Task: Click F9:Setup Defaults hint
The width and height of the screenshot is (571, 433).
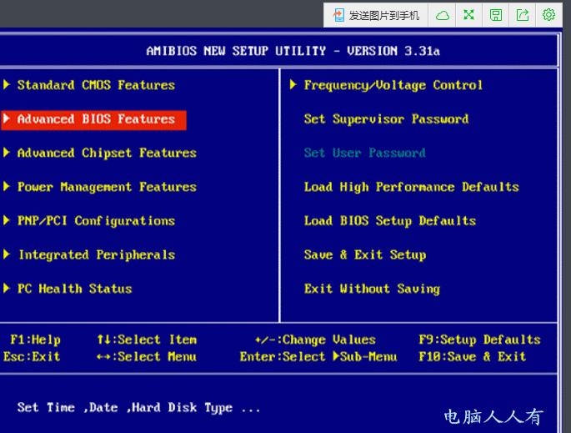Action: point(479,340)
